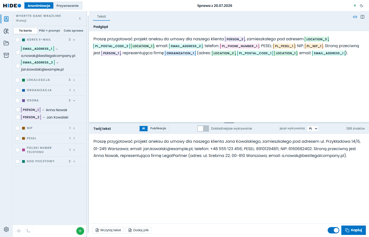This screenshot has width=369, height=237.
Task: Open the archive box sidebar icon
Action: click(x=6, y=55)
